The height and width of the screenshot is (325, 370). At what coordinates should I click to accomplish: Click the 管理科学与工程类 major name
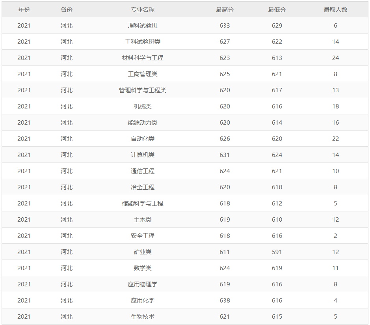[x=143, y=90]
